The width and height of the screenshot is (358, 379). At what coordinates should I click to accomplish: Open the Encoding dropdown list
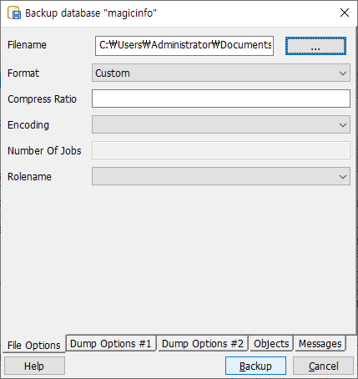221,124
